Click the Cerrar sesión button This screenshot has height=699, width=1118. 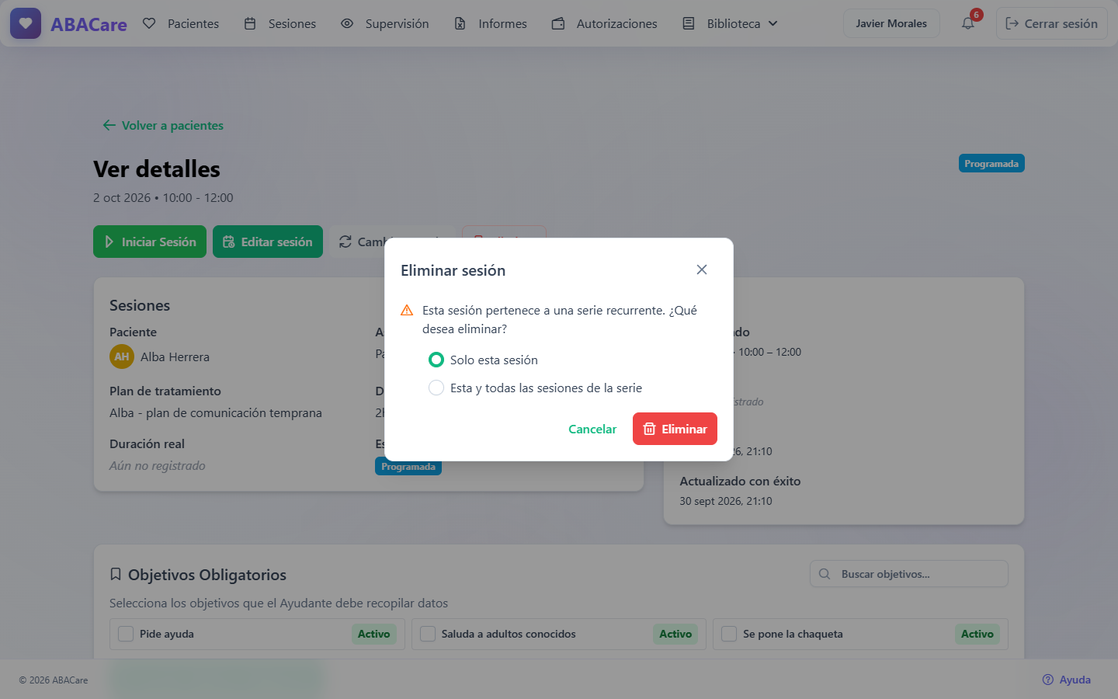point(1052,23)
